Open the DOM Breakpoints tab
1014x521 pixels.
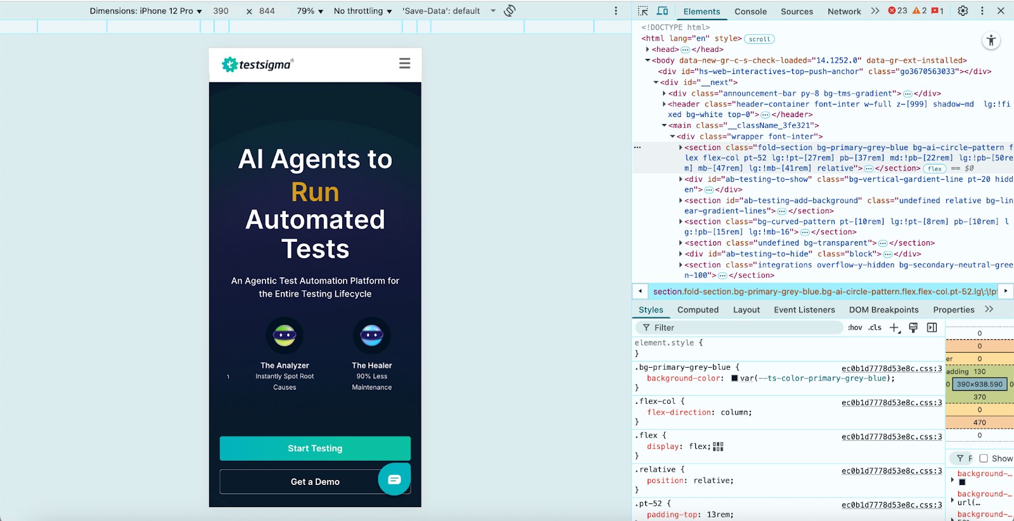[x=883, y=310]
